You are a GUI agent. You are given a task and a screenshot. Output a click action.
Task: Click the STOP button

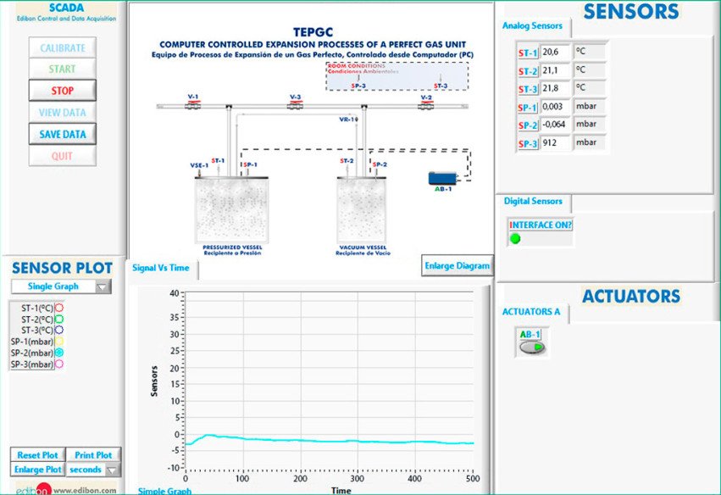point(63,91)
